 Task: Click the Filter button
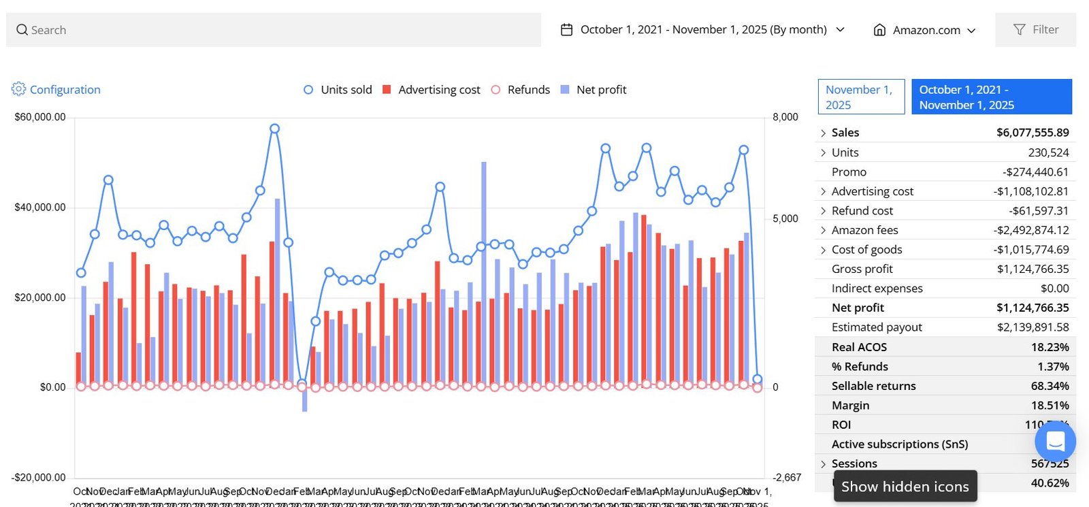[1035, 30]
